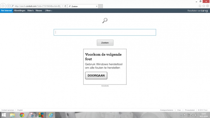Viewport: 210px width, 118px height.
Task: Switch to Nieuws search
Action: 39,10
